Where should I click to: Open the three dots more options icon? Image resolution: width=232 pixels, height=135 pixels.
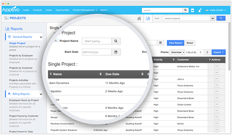157,19
